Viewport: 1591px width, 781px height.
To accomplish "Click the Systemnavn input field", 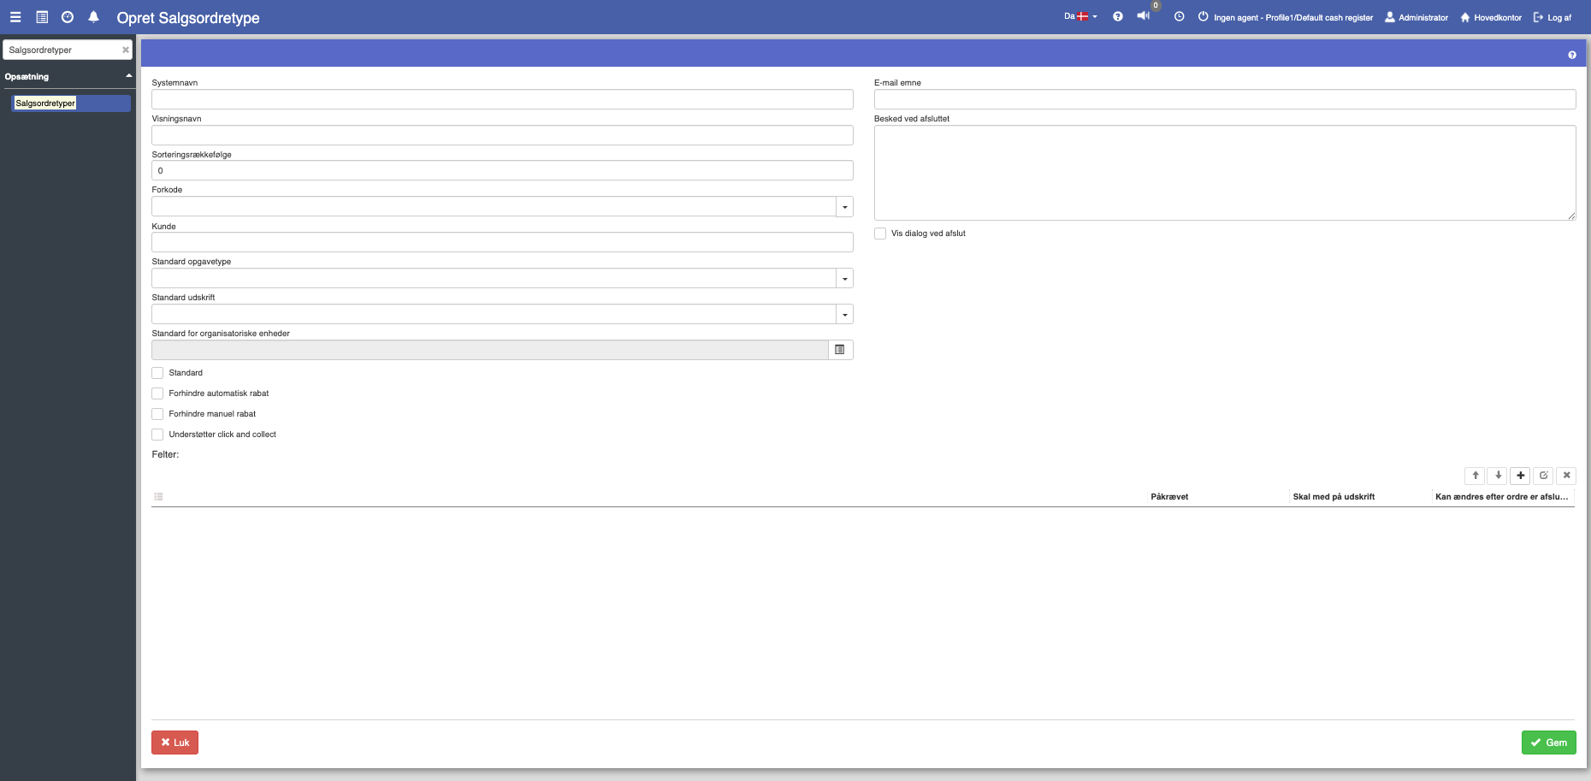I will coord(502,99).
